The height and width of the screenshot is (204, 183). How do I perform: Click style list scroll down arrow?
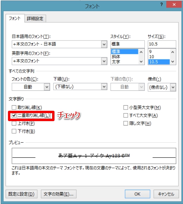[x=141, y=62]
